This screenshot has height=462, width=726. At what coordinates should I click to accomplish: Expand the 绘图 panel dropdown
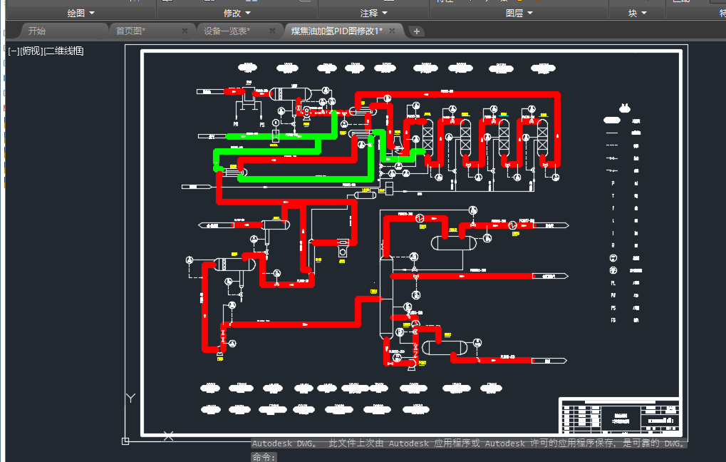tap(81, 13)
